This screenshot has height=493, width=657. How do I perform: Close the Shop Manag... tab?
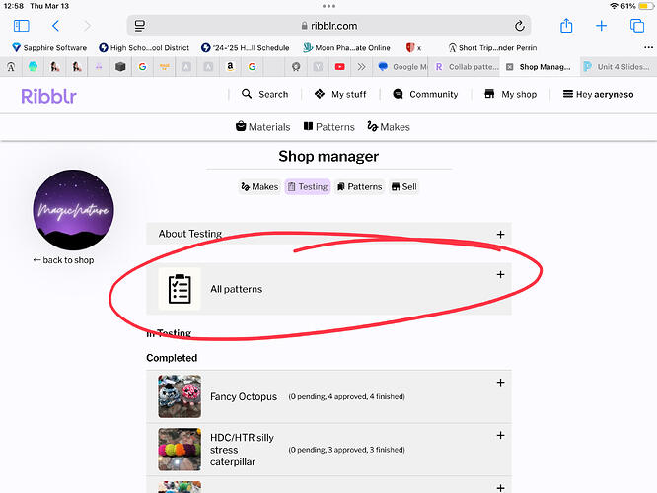tap(509, 67)
